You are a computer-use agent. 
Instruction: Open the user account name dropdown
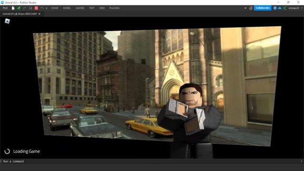tap(295, 8)
